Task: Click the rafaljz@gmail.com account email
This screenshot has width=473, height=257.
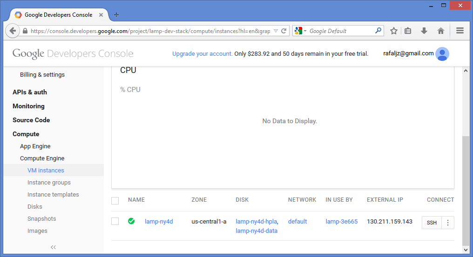Action: [x=408, y=53]
